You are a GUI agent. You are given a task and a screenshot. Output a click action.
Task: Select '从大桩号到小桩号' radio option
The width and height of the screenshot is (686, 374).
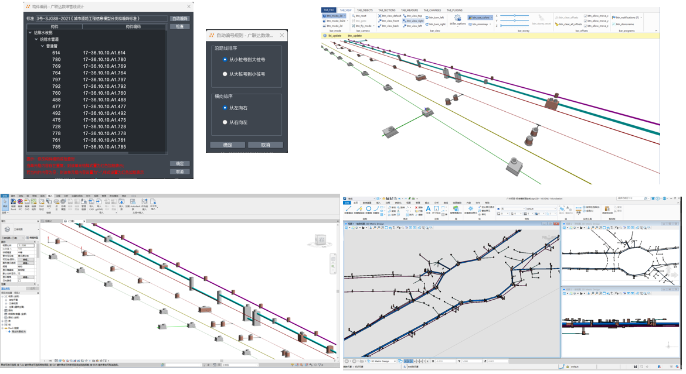225,74
